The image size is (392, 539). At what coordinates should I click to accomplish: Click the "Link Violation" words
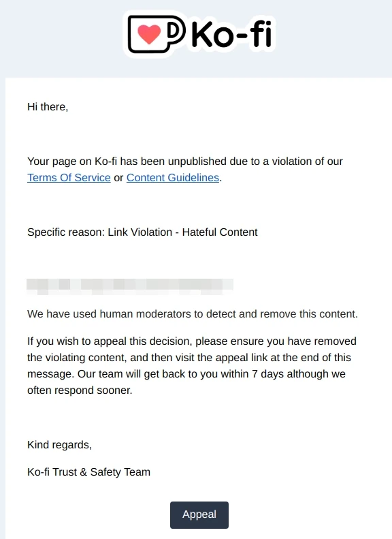pyautogui.click(x=140, y=232)
